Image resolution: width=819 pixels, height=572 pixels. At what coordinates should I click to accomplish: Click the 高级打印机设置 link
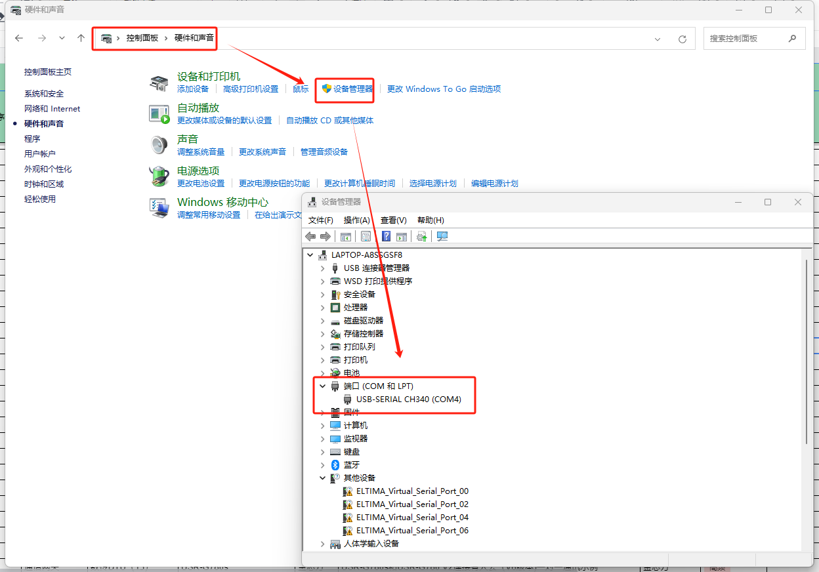click(251, 89)
